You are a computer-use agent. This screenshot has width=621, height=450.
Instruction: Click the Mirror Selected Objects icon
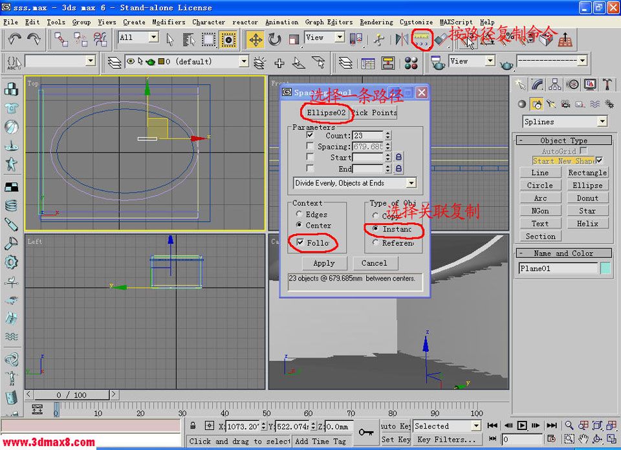pos(401,39)
